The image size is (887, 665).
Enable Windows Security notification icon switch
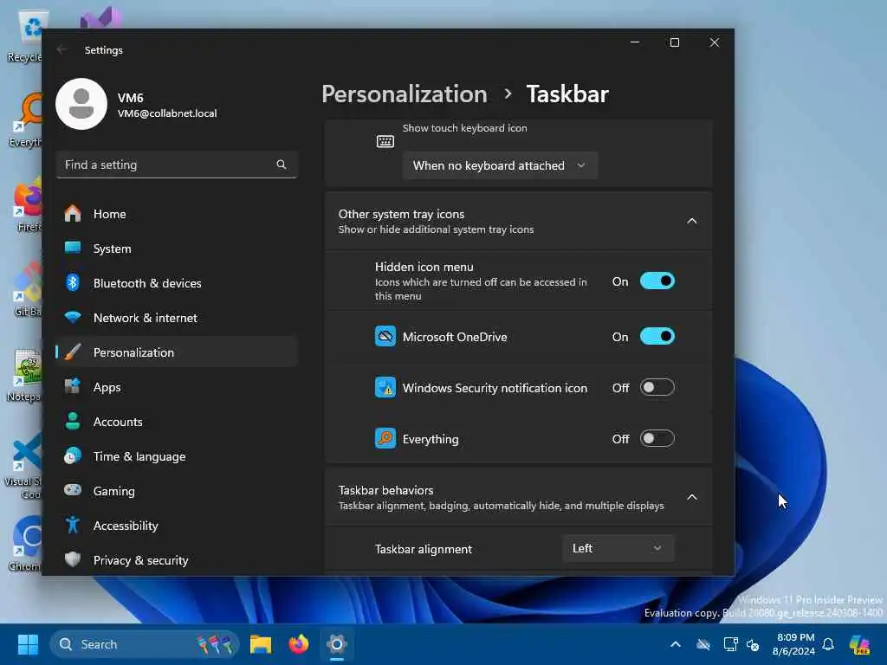tap(657, 387)
